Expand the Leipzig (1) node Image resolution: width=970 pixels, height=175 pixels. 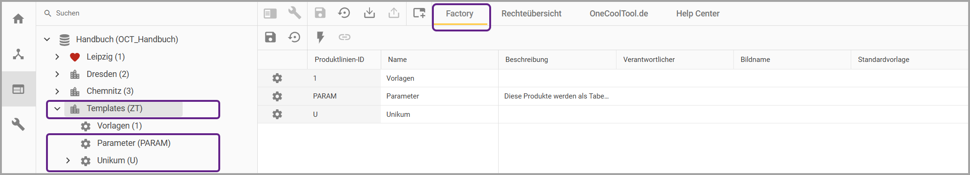point(57,57)
